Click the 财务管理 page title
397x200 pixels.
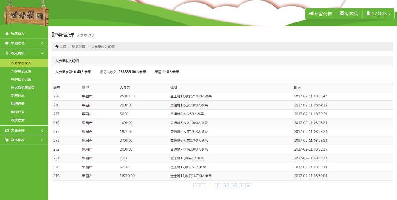[x=63, y=35]
